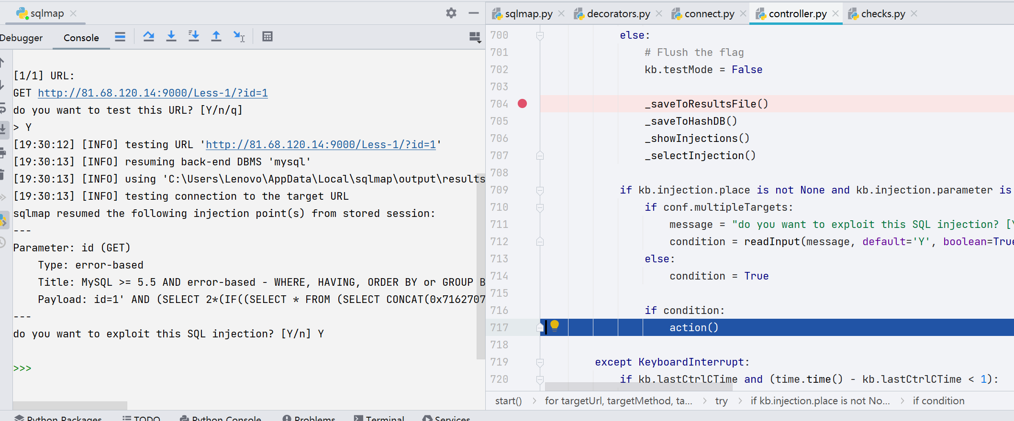Open the checks.py editor tab

click(883, 14)
